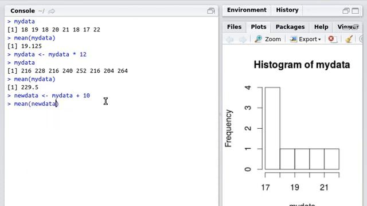Click the line 'newdata <- mydata + 10'
The width and height of the screenshot is (367, 206).
52,96
